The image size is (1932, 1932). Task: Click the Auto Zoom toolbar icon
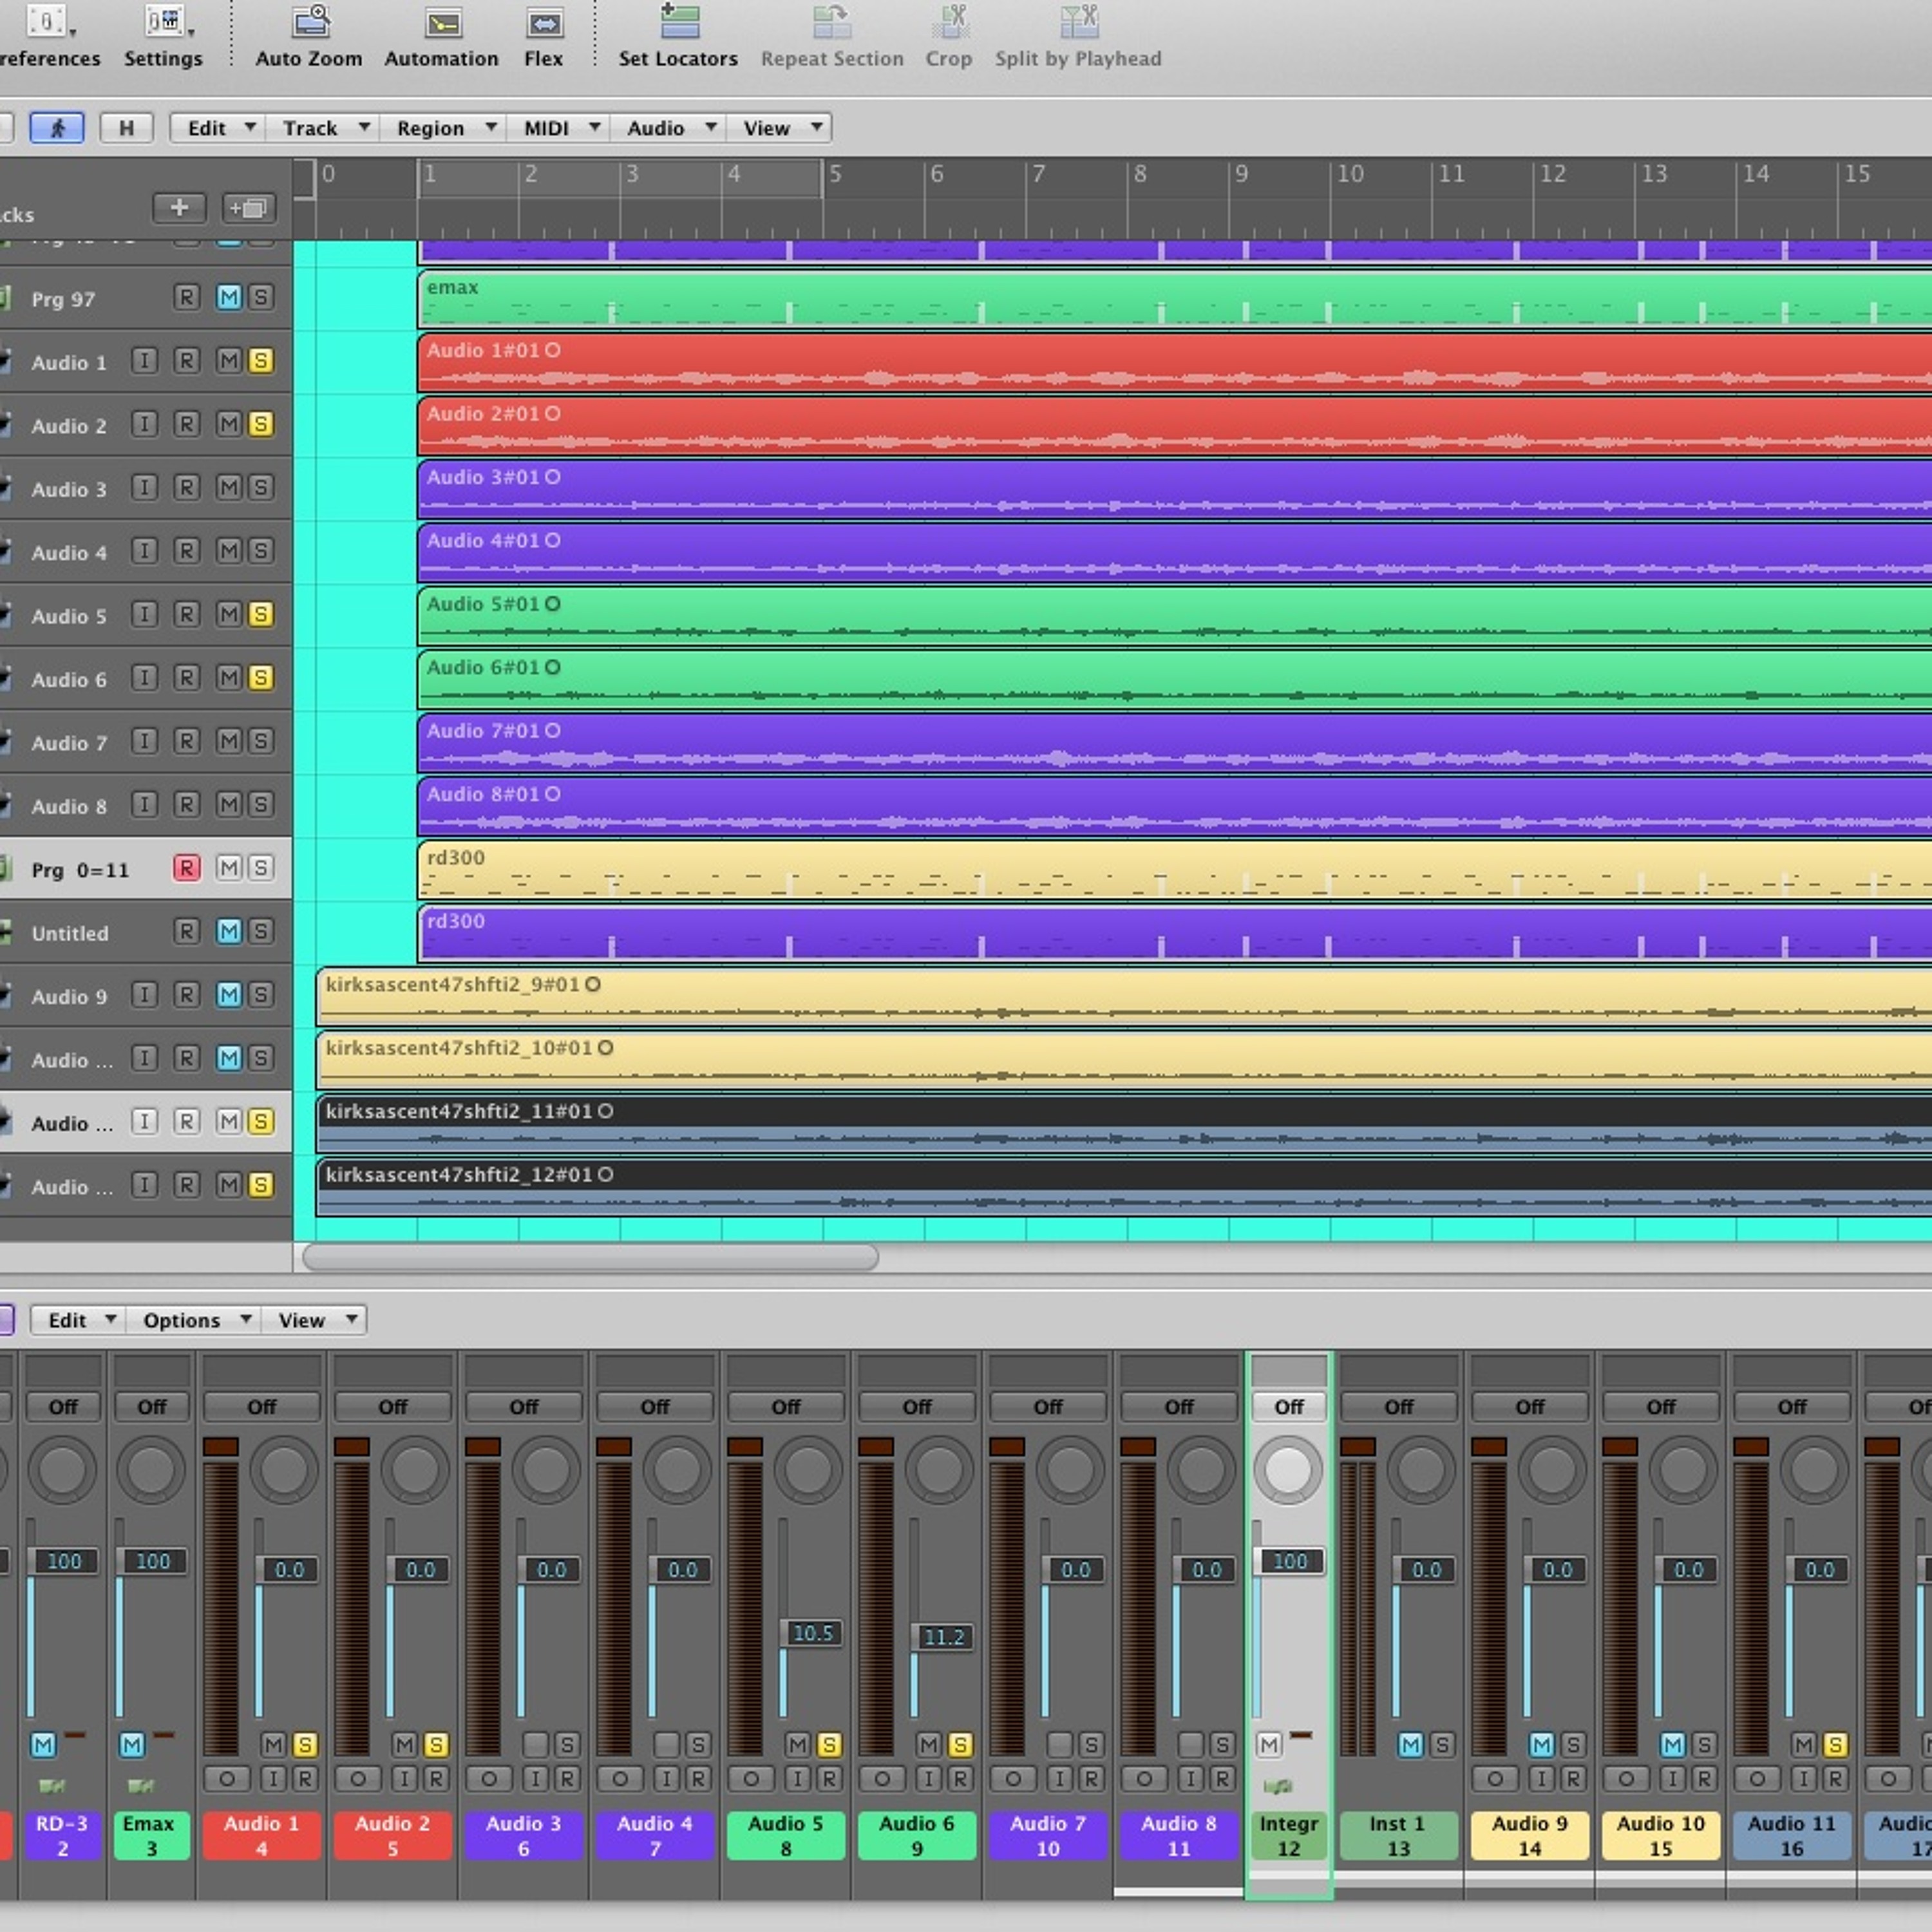(311, 21)
